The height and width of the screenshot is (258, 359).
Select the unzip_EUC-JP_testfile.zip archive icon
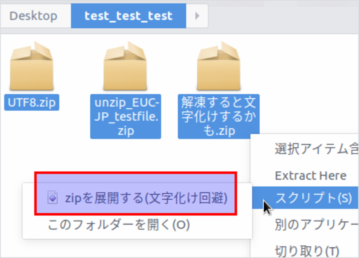coord(125,66)
